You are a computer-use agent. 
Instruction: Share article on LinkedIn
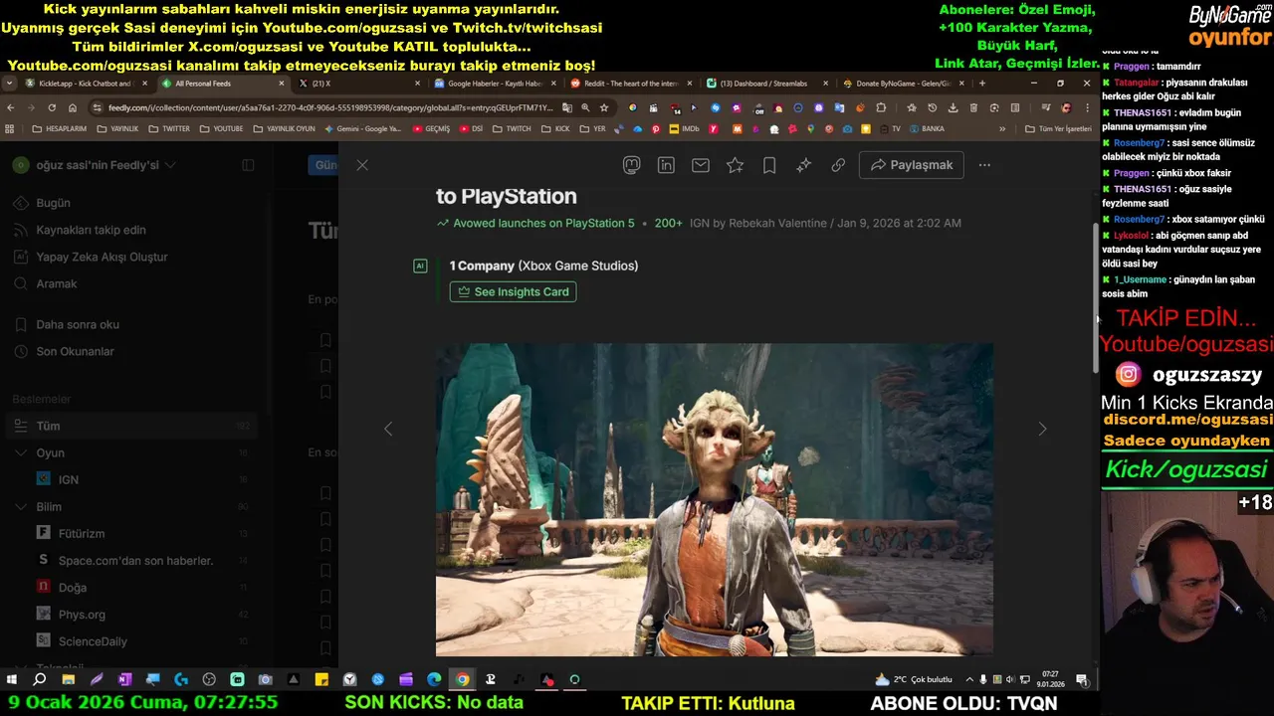(x=667, y=165)
